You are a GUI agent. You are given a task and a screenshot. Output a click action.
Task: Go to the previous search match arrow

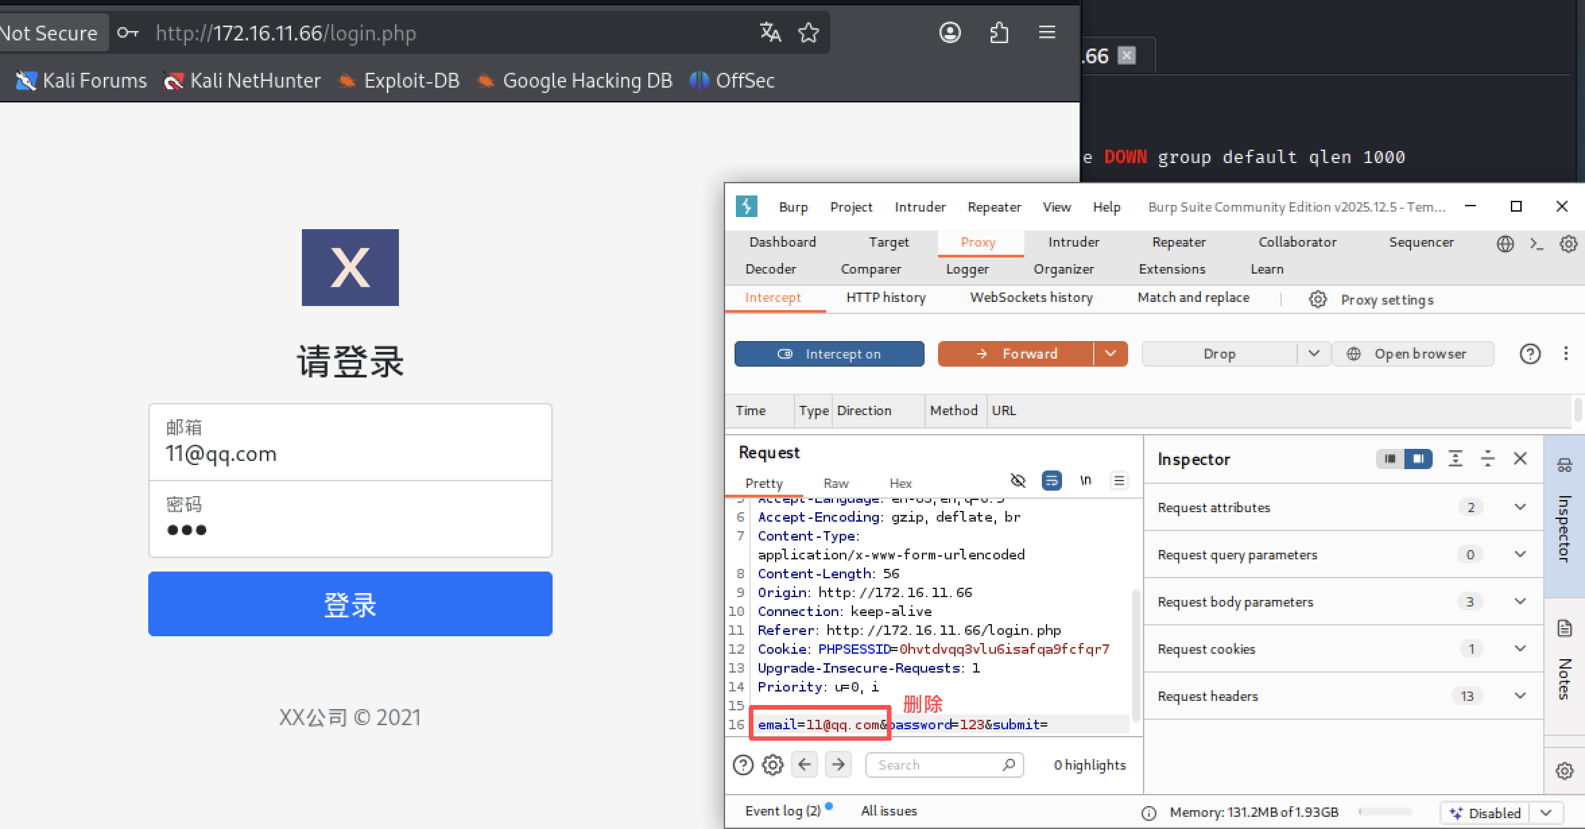point(804,764)
